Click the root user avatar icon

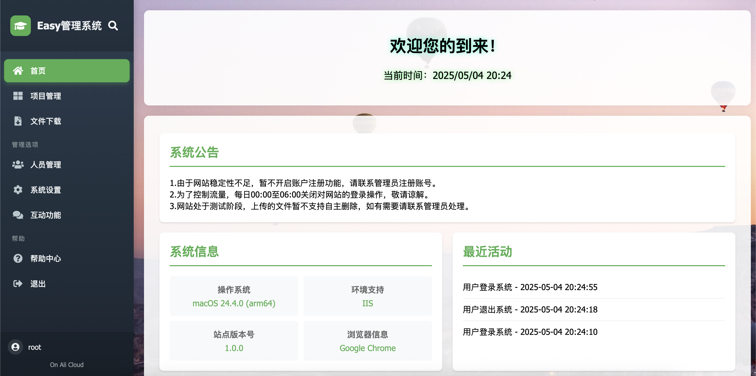click(15, 347)
